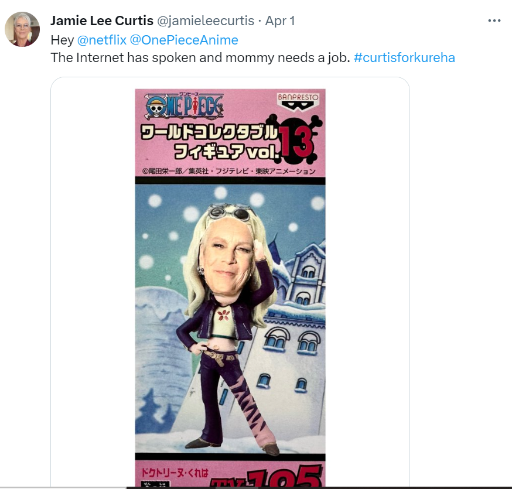Click the red Japanese character name at the bottom
This screenshot has height=489, width=512.
coord(175,473)
